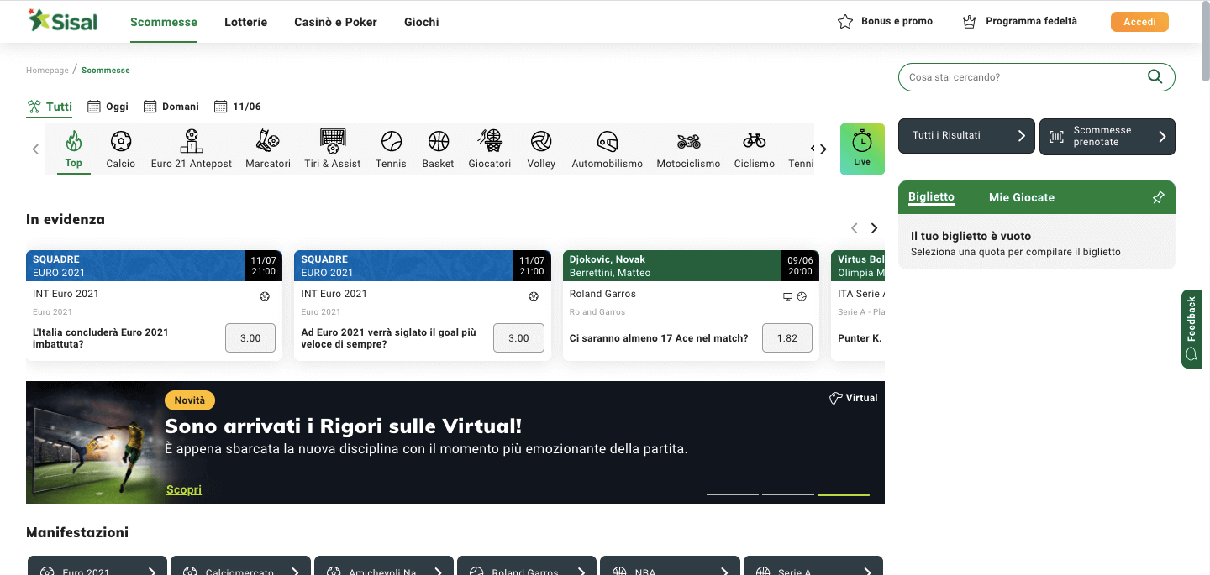
Task: Open Scommesse prenotate
Action: click(1107, 137)
